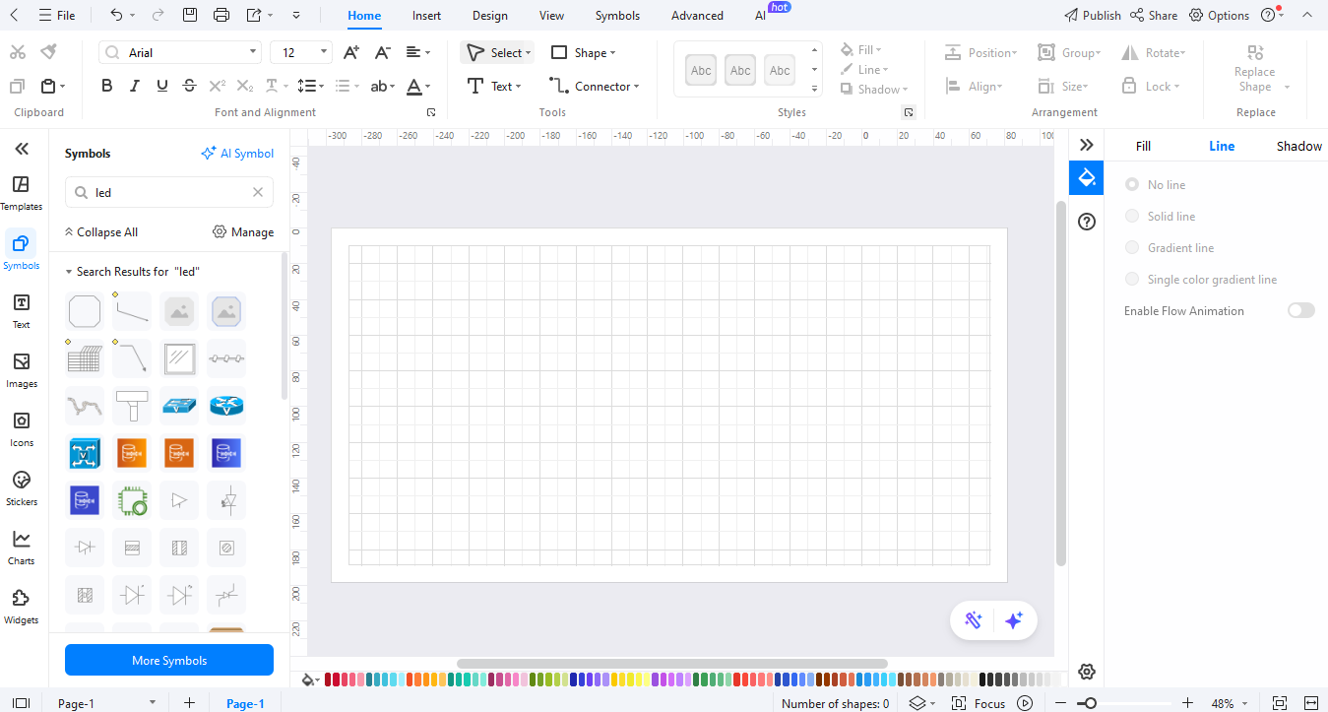
Task: Click the fit page icon in status bar
Action: pos(1280,703)
